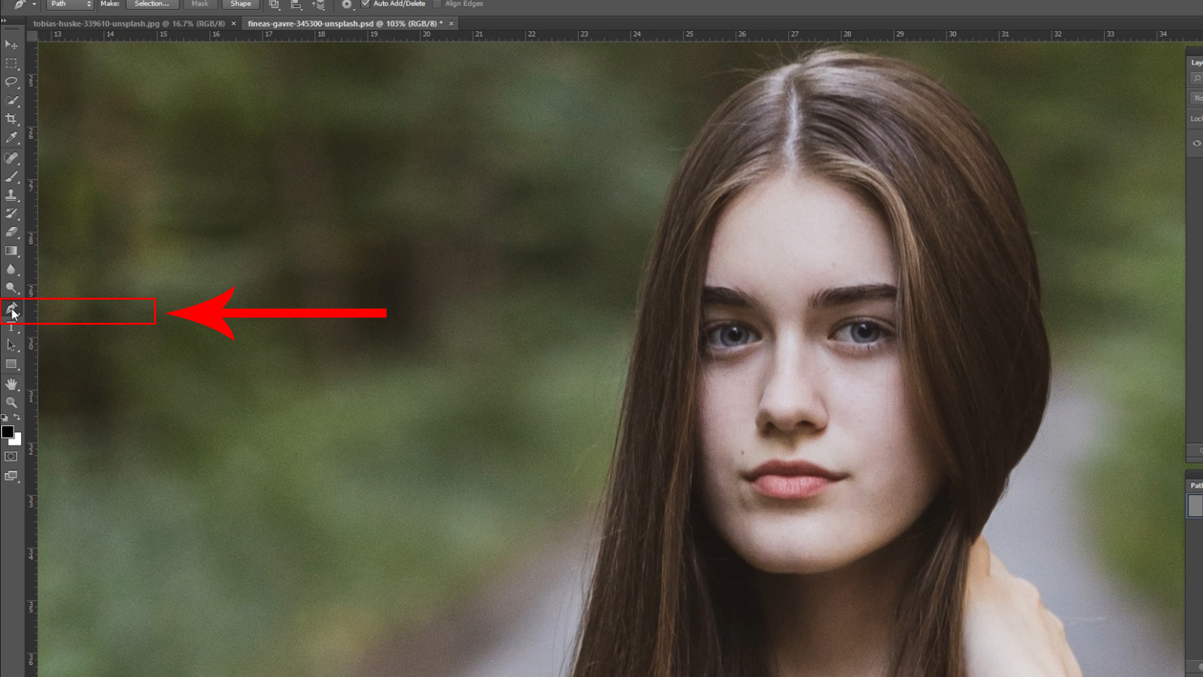Viewport: 1203px width, 677px height.
Task: Click the Shape button
Action: point(241,4)
